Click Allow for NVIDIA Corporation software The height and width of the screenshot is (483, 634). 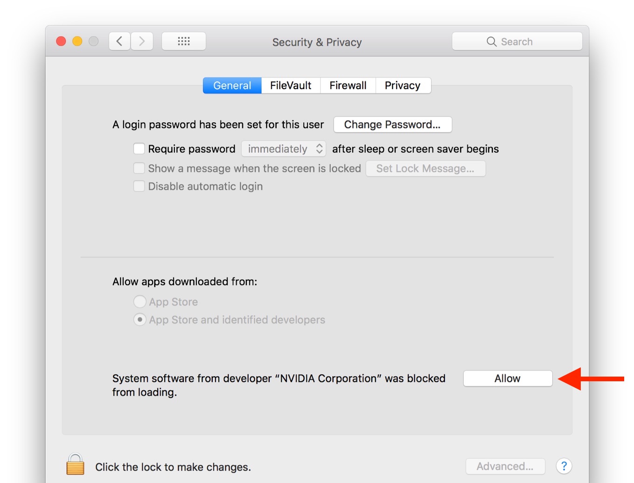(x=508, y=378)
